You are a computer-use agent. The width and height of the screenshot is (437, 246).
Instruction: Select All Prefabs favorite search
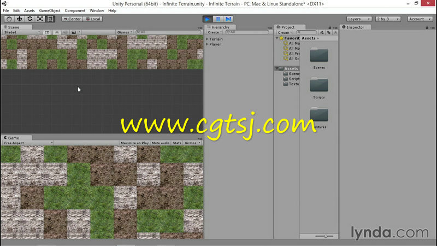point(292,53)
